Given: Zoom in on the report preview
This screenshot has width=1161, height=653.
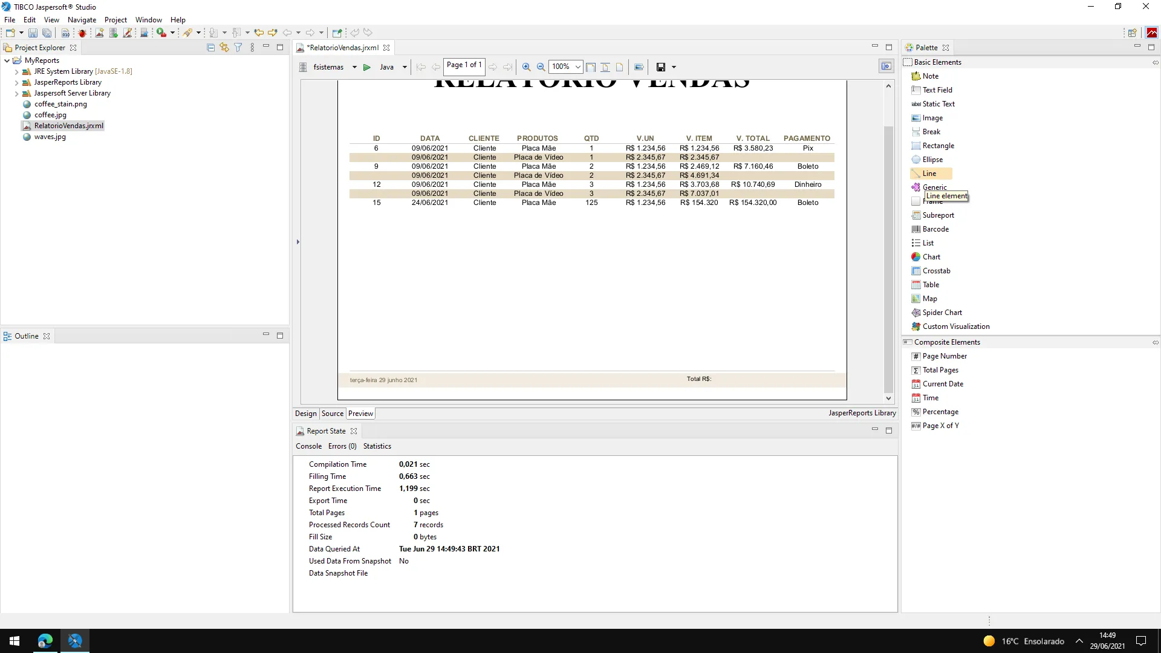Looking at the screenshot, I should [526, 67].
